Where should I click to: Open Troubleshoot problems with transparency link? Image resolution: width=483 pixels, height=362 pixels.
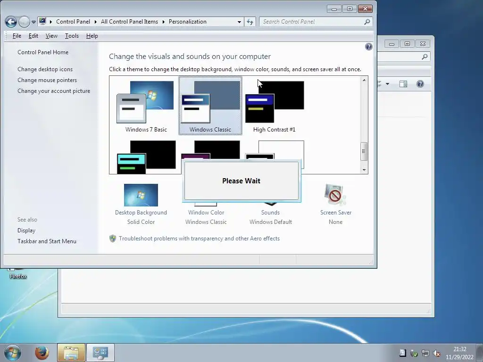pyautogui.click(x=200, y=239)
